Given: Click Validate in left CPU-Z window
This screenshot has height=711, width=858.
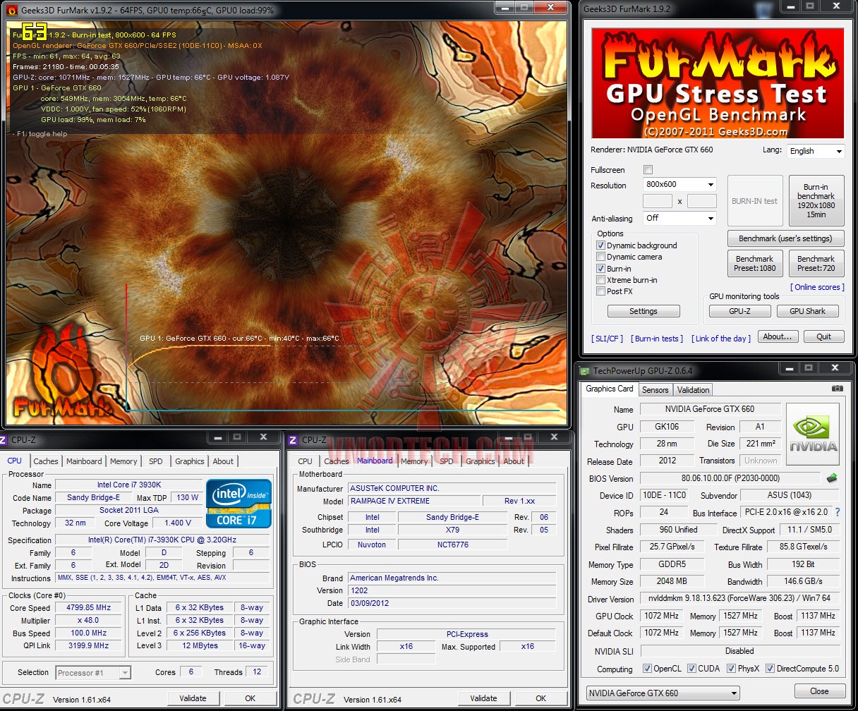Looking at the screenshot, I should click(x=193, y=698).
